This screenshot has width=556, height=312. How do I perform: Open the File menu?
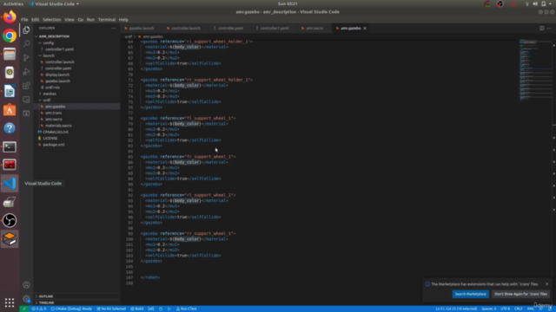point(24,20)
